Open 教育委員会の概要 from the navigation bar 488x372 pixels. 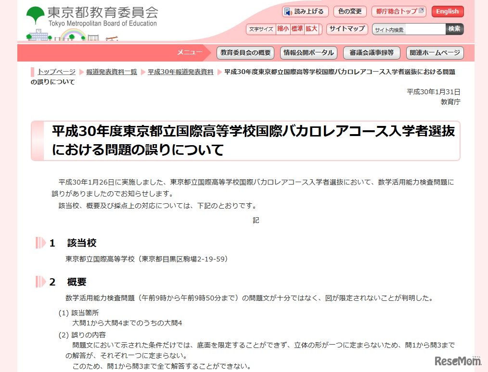click(245, 52)
